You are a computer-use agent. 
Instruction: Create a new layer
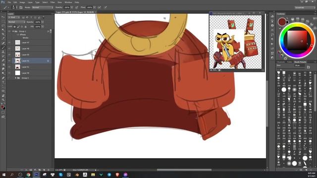point(44,170)
